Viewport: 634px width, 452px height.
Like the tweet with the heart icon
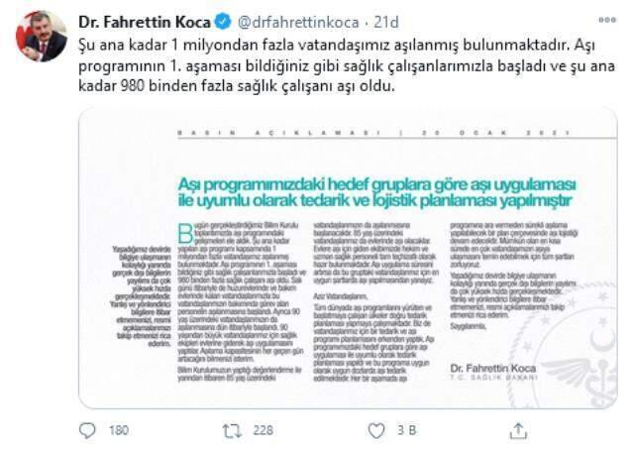click(x=376, y=430)
